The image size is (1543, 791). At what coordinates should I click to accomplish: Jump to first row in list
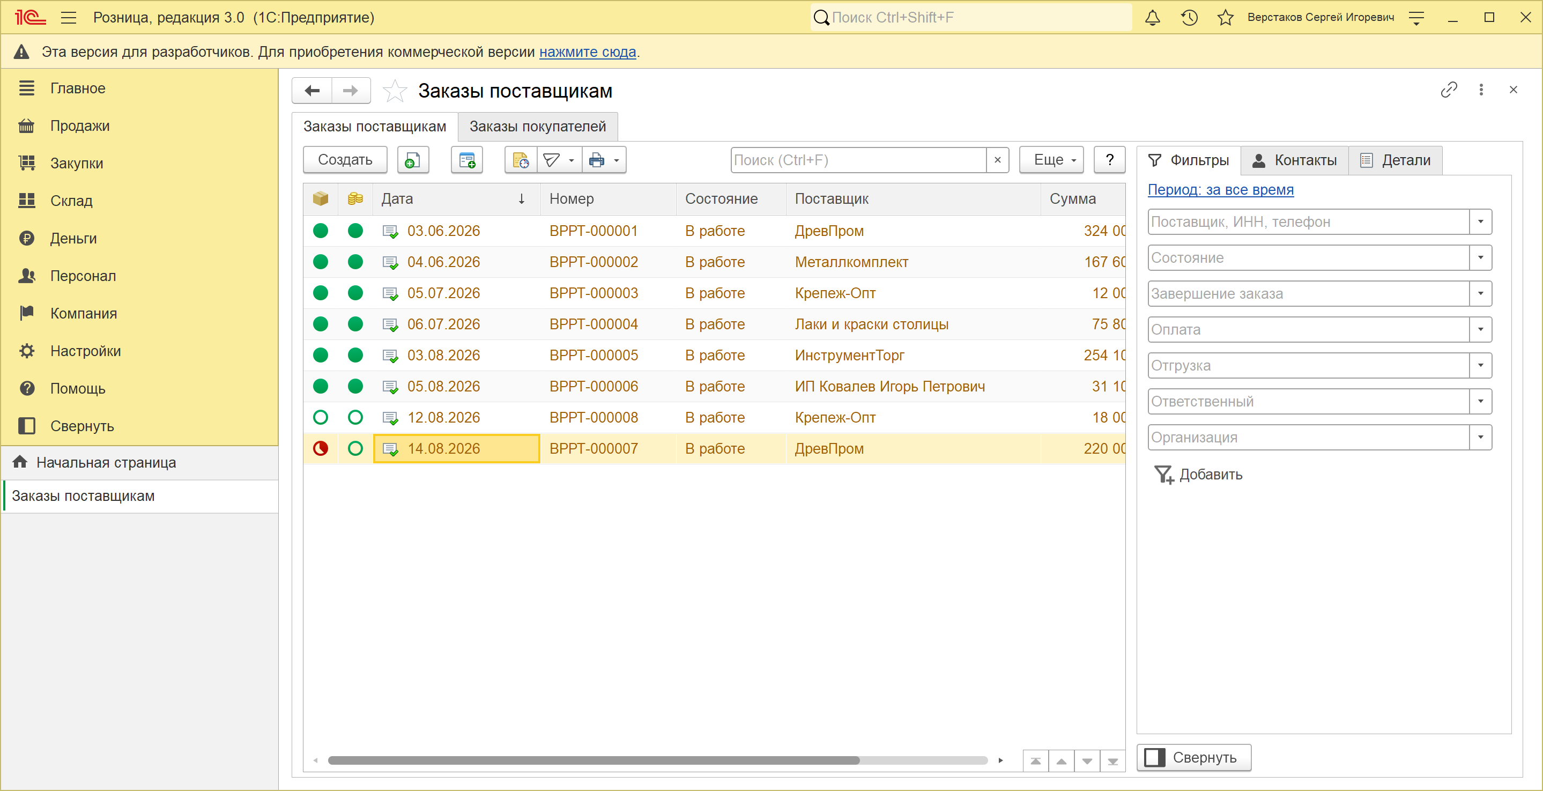(x=1036, y=761)
